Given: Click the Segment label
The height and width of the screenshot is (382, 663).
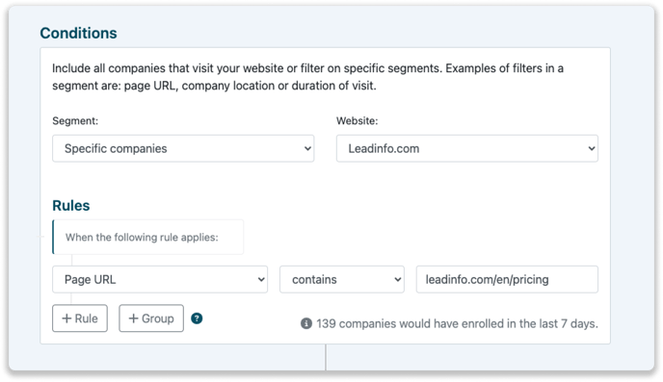Looking at the screenshot, I should coord(75,121).
